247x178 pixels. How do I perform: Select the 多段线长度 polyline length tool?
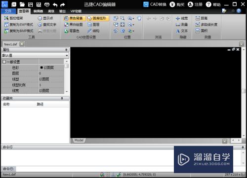tap(206, 25)
